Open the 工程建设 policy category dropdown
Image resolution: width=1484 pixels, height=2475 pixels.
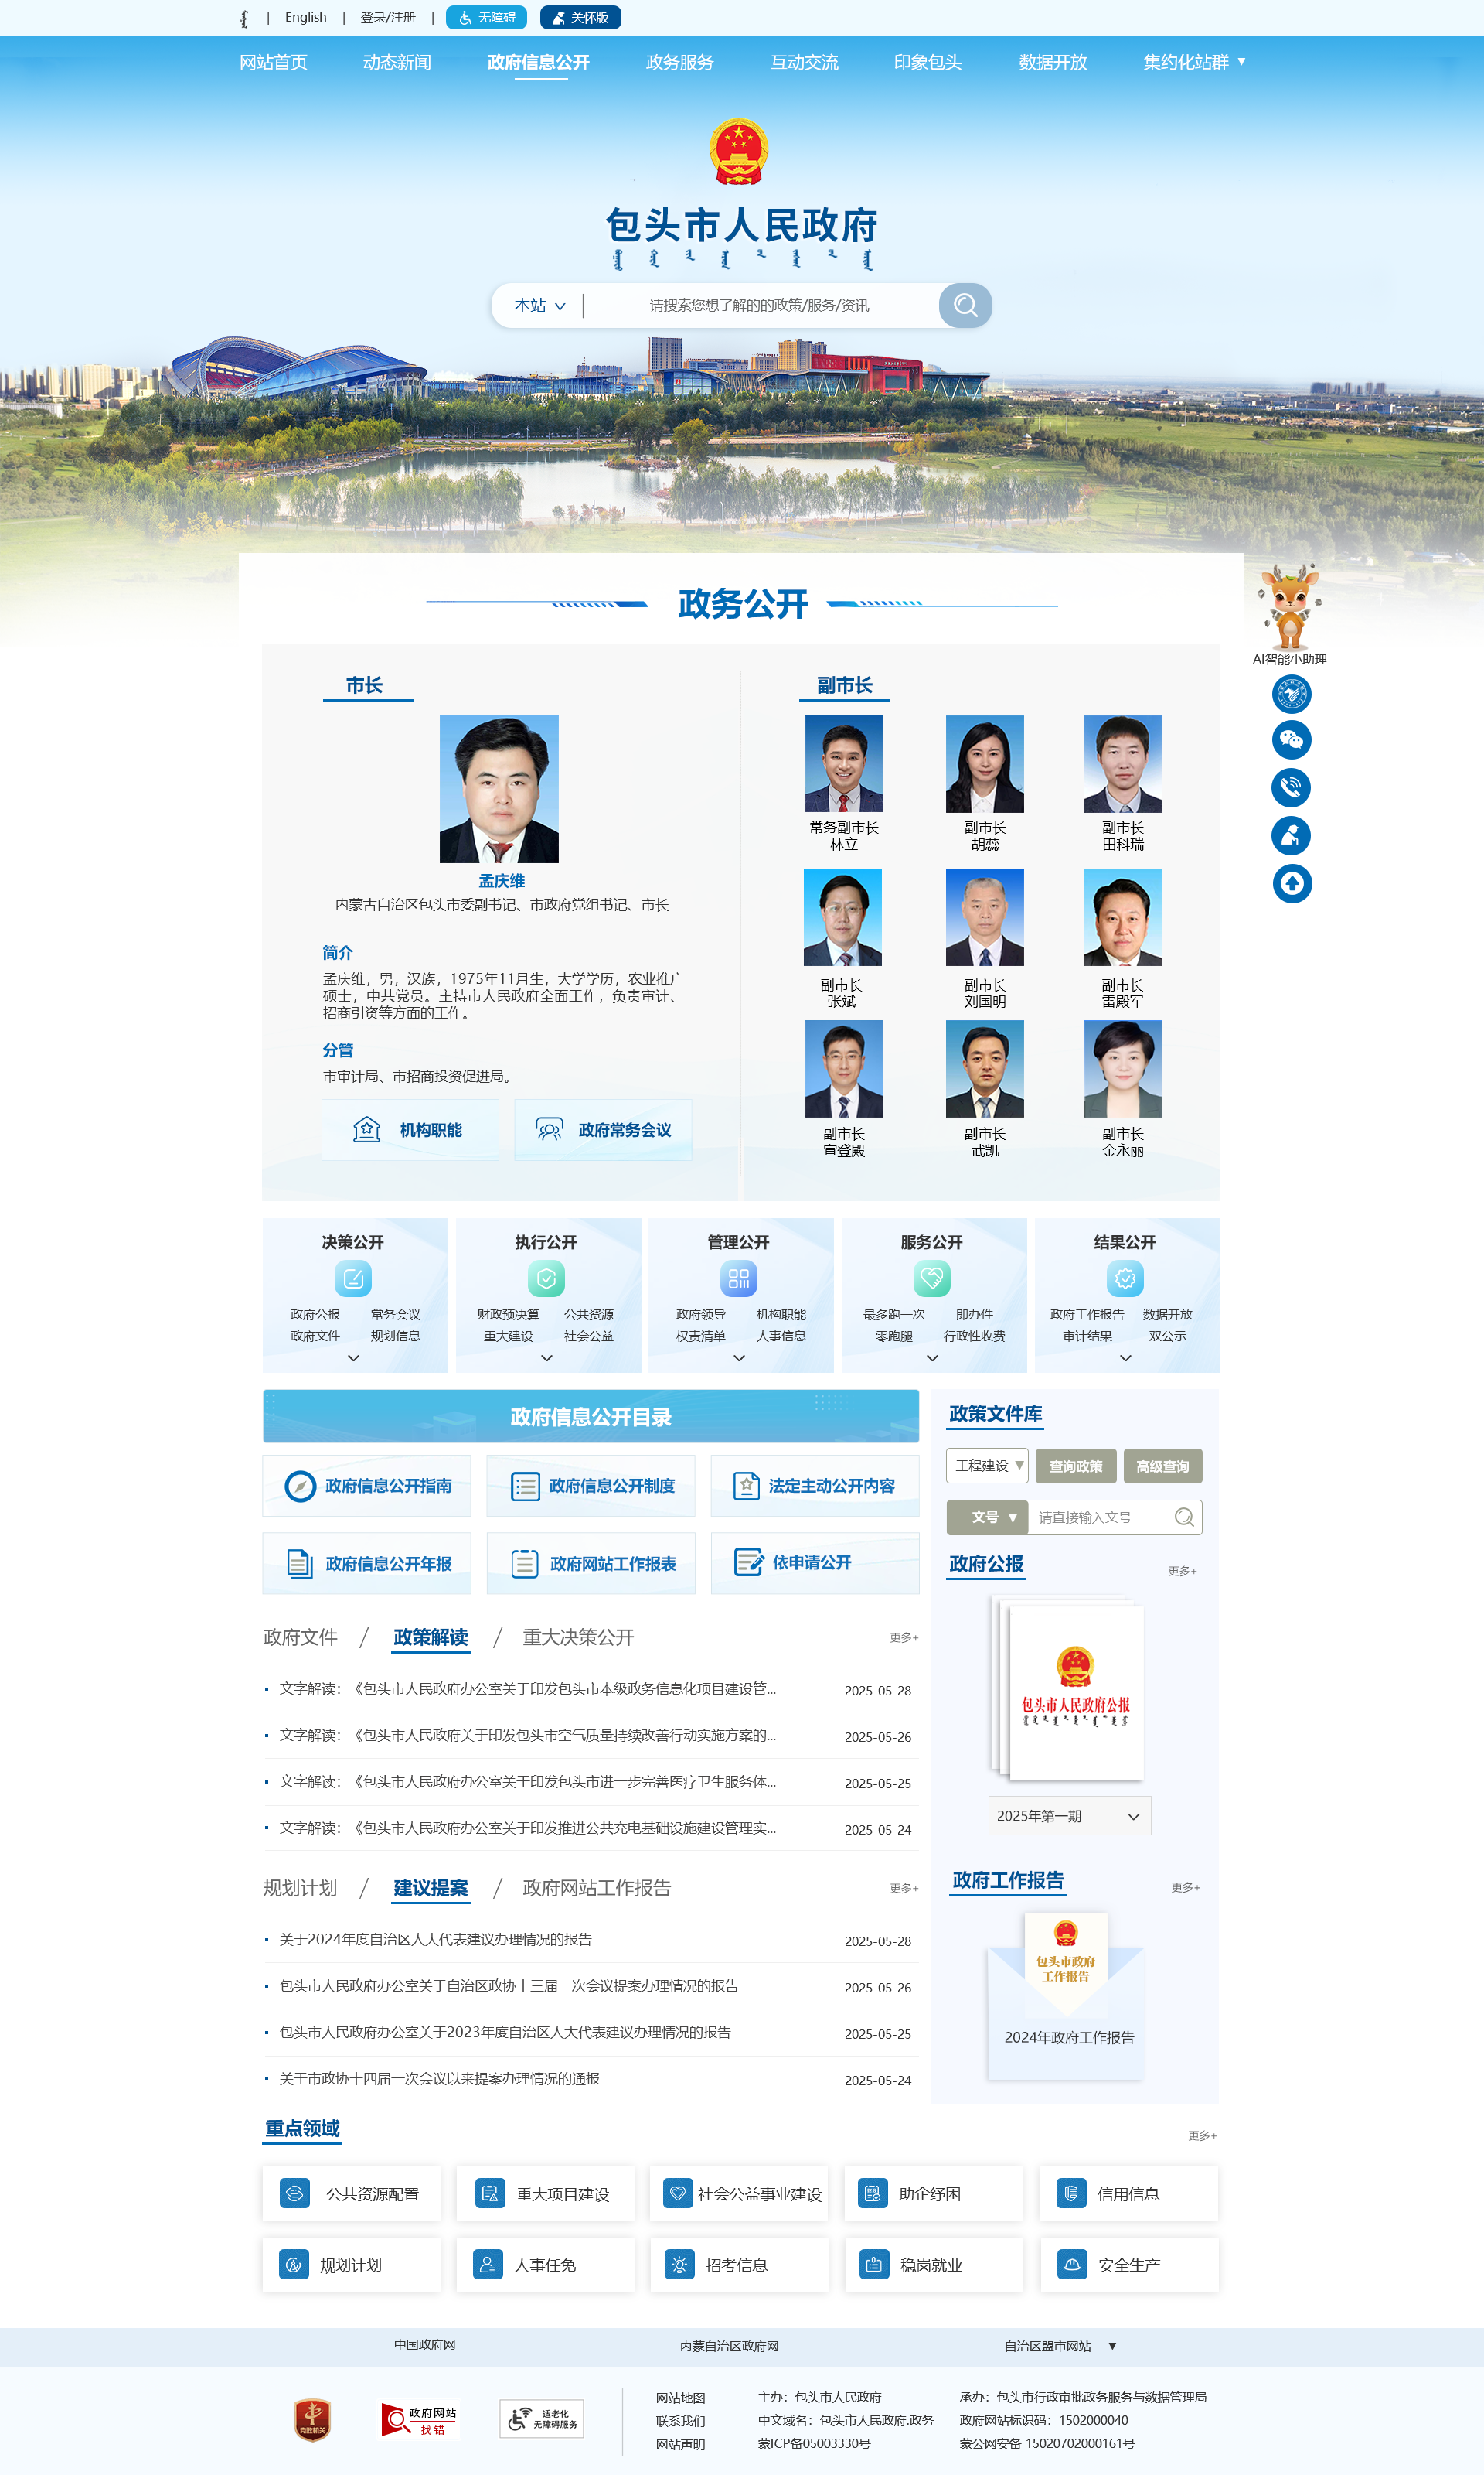987,1466
